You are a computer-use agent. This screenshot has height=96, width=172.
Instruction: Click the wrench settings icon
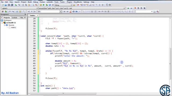pos(157,11)
